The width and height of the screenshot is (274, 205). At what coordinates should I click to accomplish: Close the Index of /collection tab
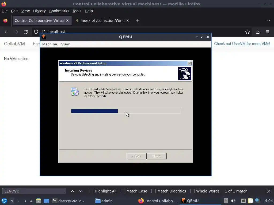coord(128,21)
